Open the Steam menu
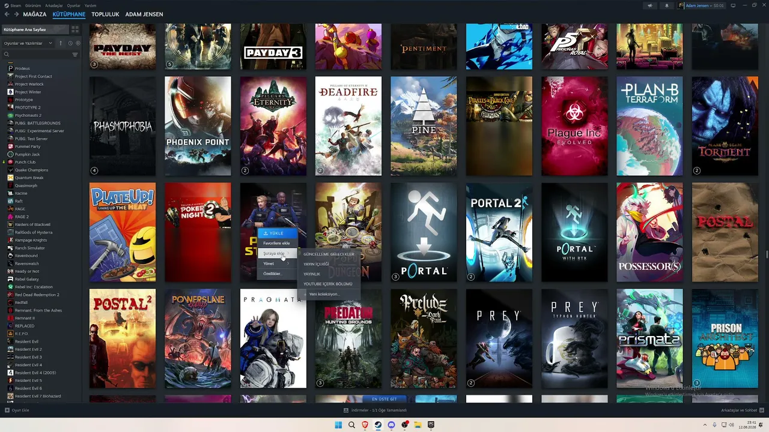Screen dimensions: 769x432 click(x=16, y=5)
